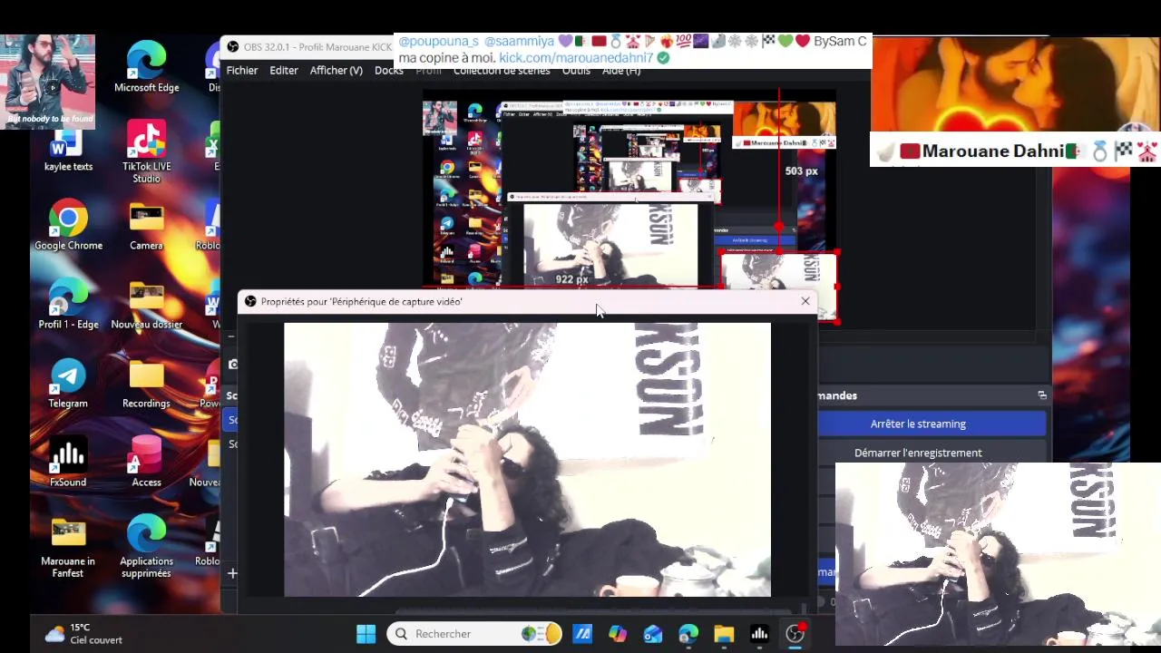Pop out the Commandes dock panel
This screenshot has height=653, width=1161.
1042,395
